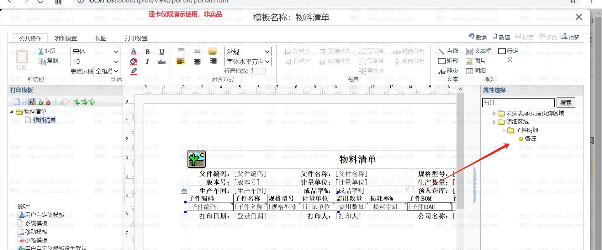Click the Copy (复制) icon
The image size is (602, 250).
[x=42, y=61]
